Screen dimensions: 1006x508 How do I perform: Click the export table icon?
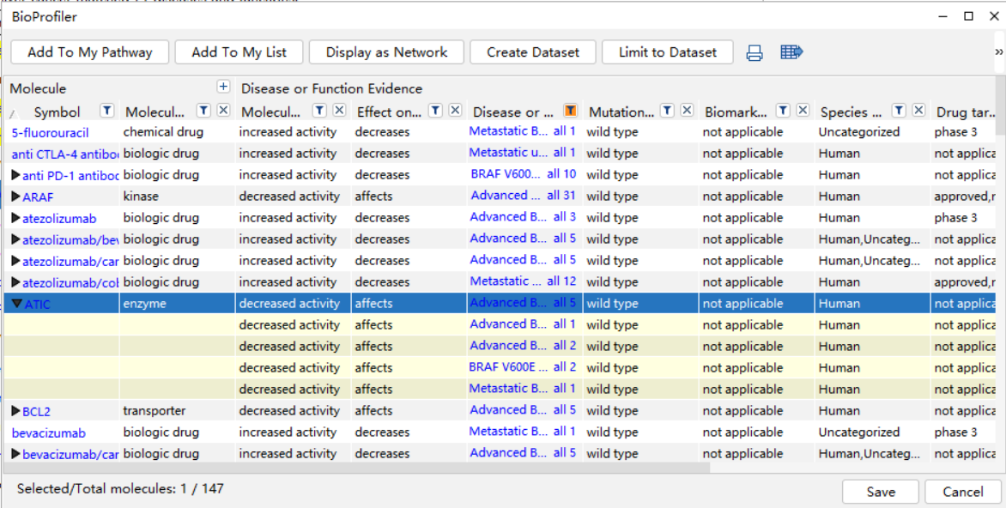(791, 52)
